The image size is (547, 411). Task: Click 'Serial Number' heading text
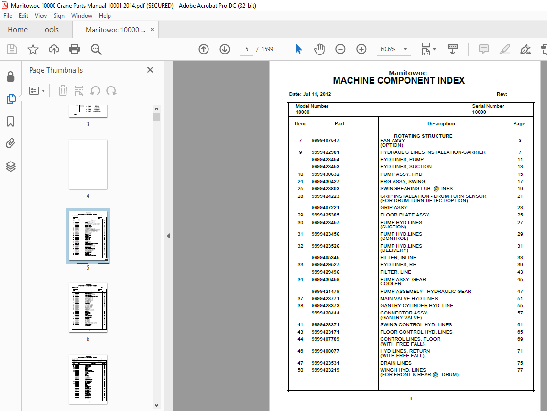(x=488, y=106)
